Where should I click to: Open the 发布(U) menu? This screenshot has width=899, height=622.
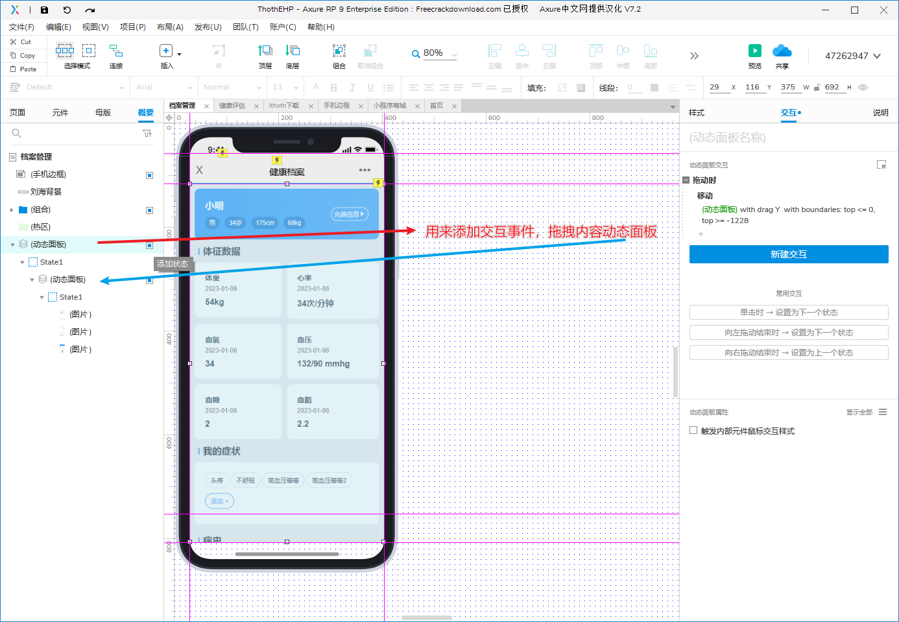click(208, 27)
